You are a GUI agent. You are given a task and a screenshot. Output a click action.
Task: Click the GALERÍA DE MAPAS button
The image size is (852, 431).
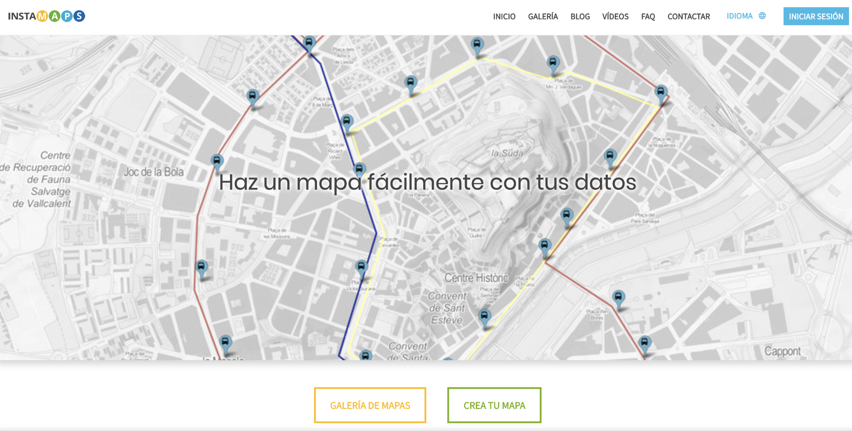(370, 405)
